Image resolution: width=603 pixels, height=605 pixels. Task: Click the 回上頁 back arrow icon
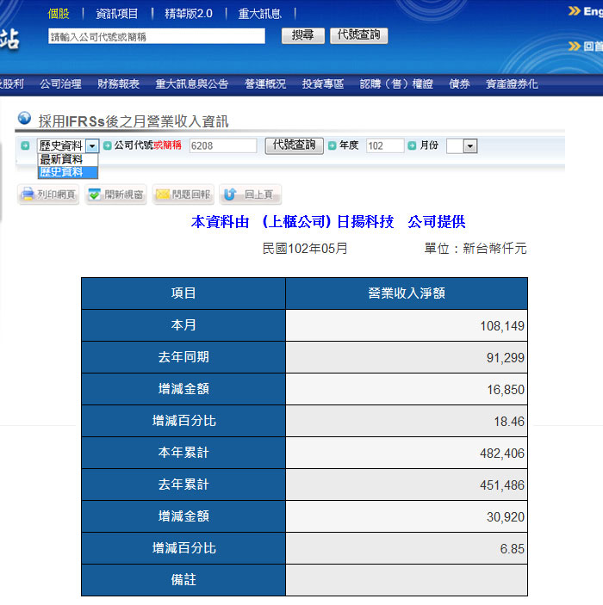pyautogui.click(x=230, y=194)
